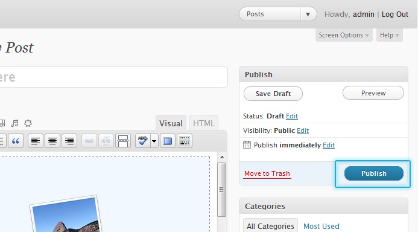Switch to the HTML editor tab
418x232 pixels.
coord(204,123)
